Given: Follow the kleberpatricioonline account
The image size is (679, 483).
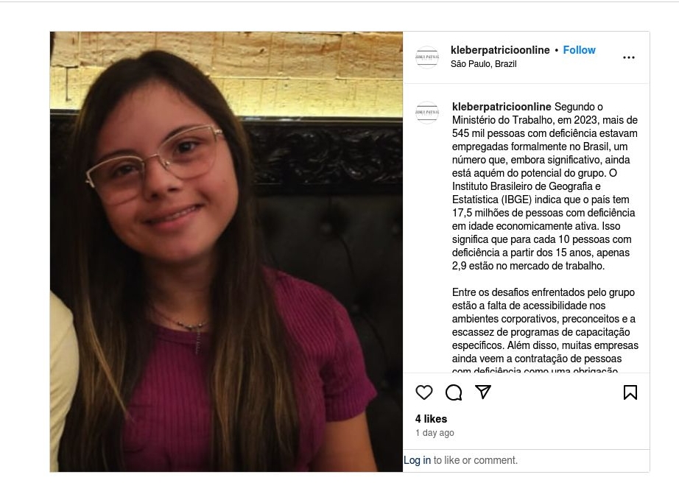Looking at the screenshot, I should (579, 50).
